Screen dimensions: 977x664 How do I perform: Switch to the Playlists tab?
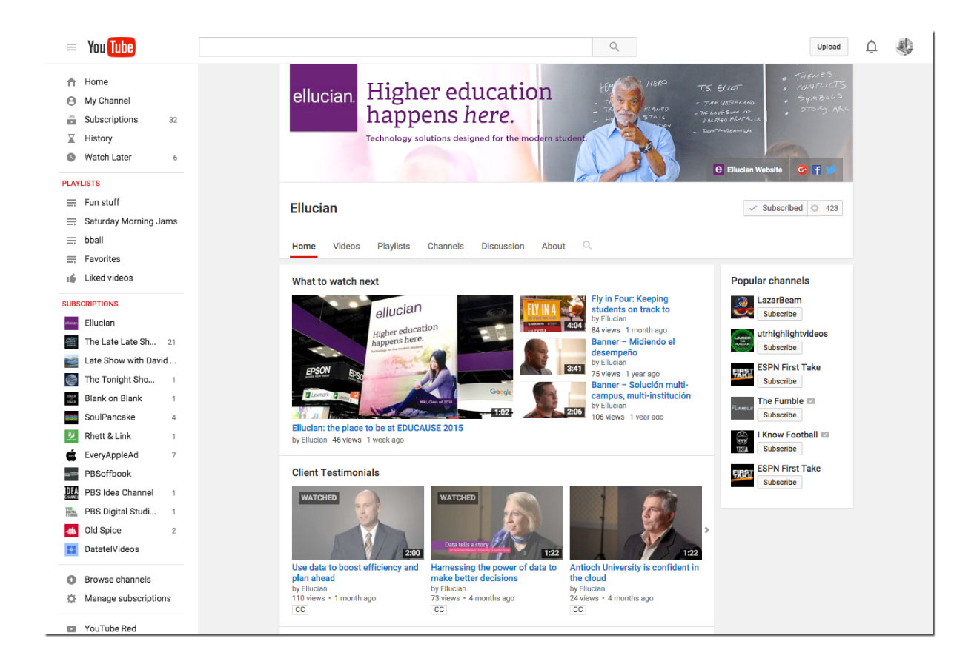coord(394,247)
